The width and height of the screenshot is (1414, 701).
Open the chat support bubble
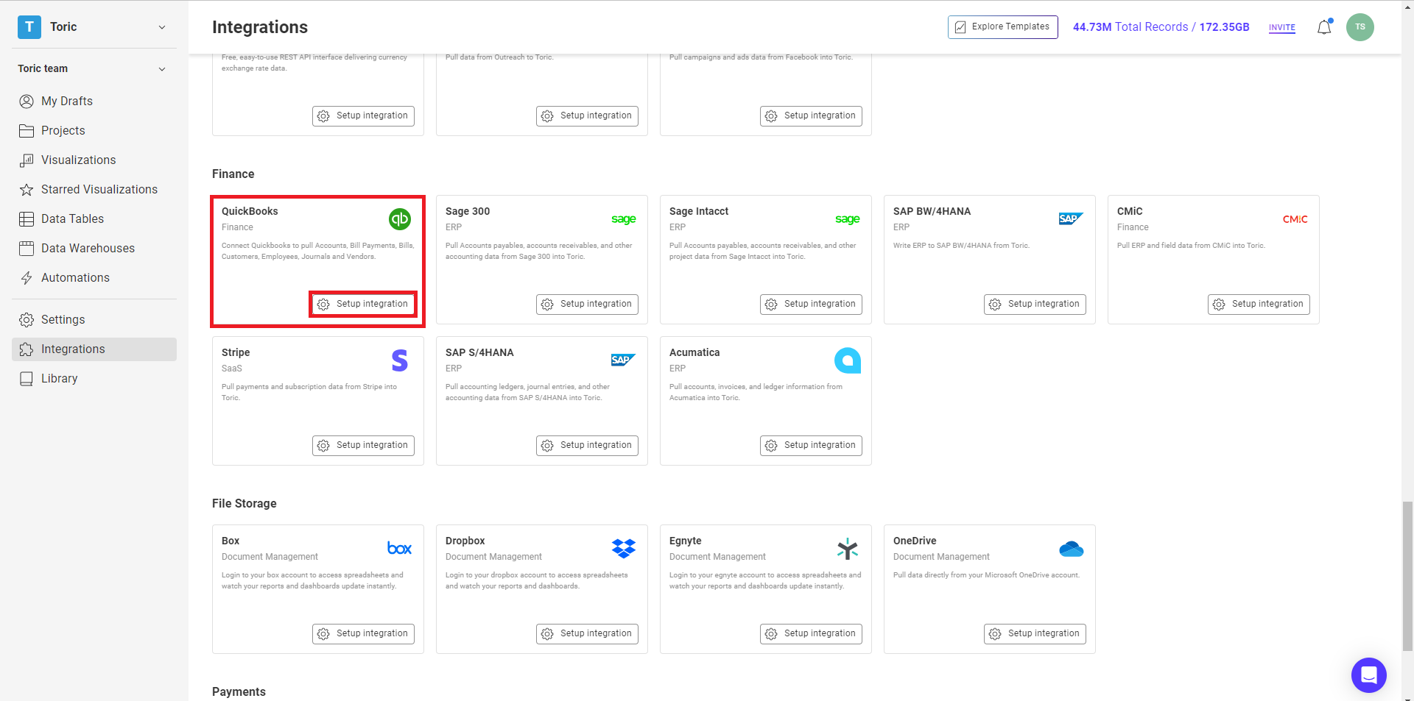click(1369, 675)
